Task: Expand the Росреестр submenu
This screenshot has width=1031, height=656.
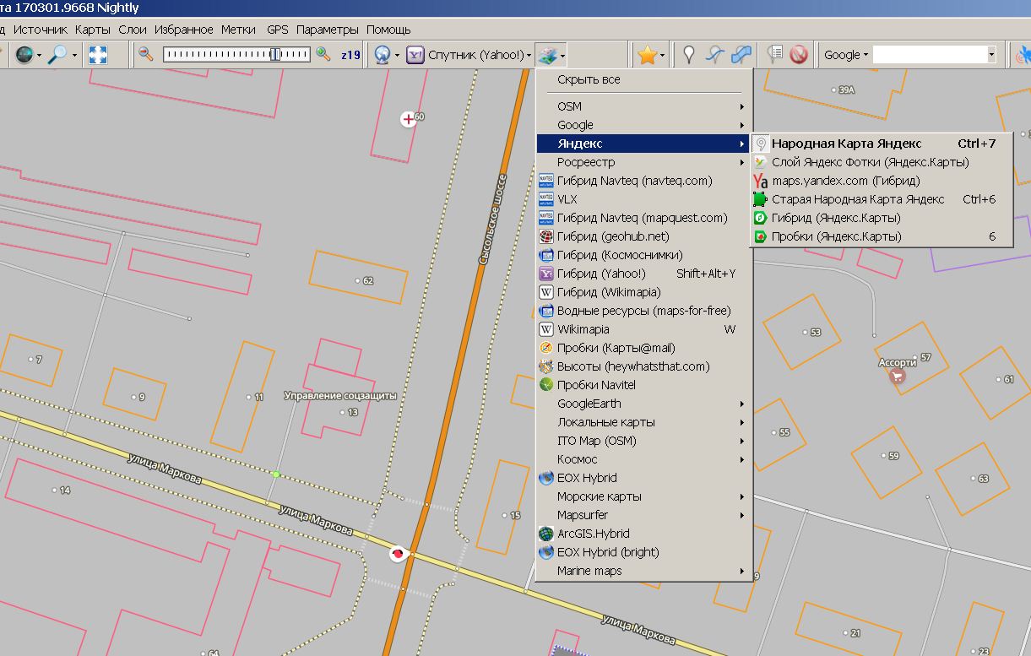Action: click(586, 162)
